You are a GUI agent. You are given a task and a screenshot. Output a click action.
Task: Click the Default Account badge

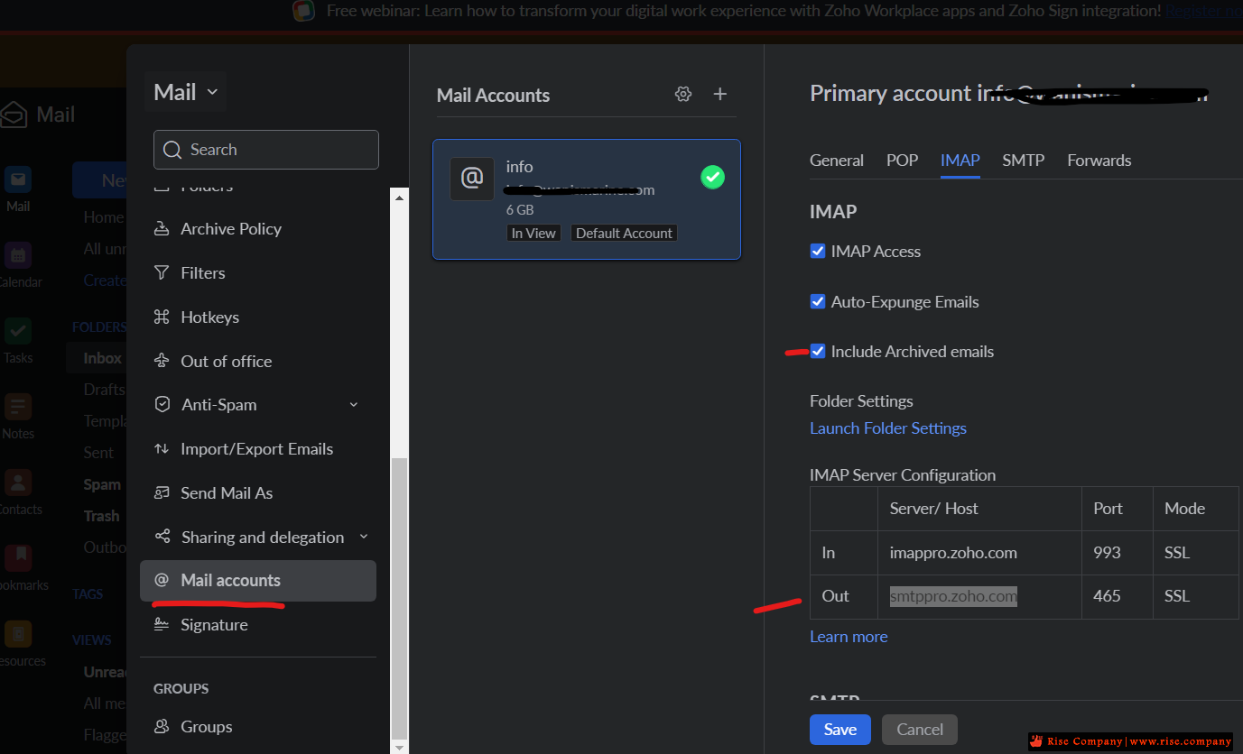point(624,233)
